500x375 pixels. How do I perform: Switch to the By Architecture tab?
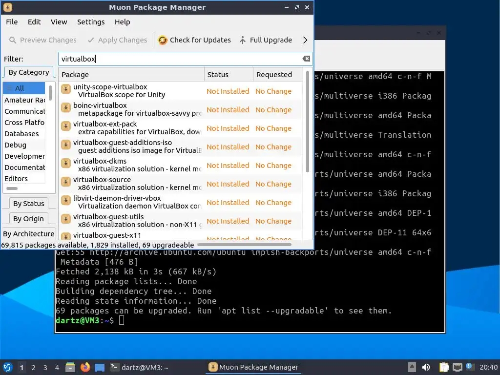pos(29,234)
